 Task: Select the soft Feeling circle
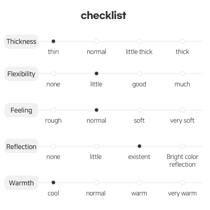[x=139, y=110]
